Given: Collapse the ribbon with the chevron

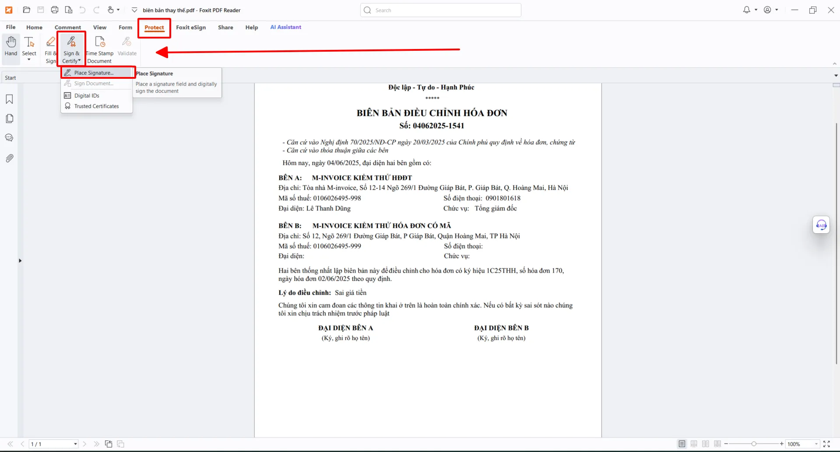Looking at the screenshot, I should click(x=834, y=63).
